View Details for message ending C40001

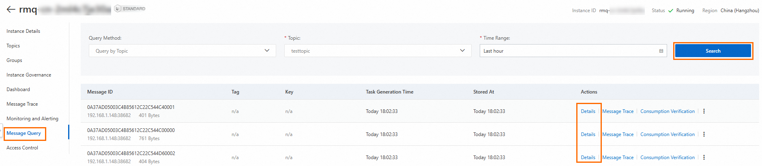[x=588, y=111]
